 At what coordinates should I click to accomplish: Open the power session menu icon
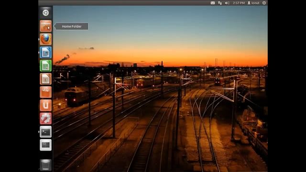[x=264, y=3]
